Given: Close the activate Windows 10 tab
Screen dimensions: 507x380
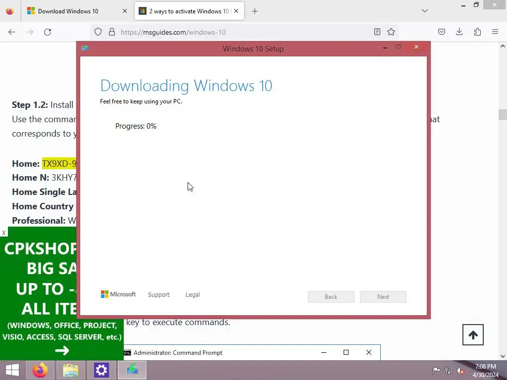Looking at the screenshot, I should point(236,11).
